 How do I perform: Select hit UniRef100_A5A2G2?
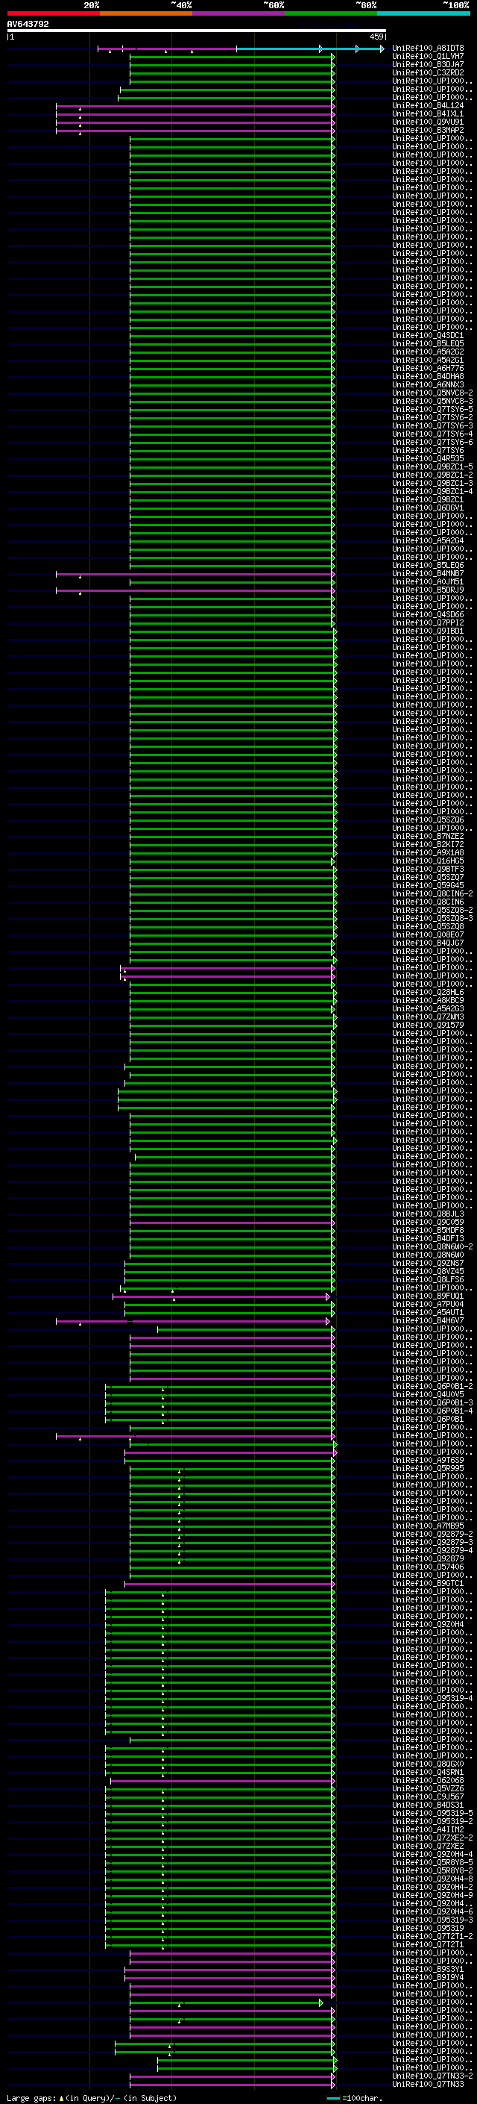point(428,352)
